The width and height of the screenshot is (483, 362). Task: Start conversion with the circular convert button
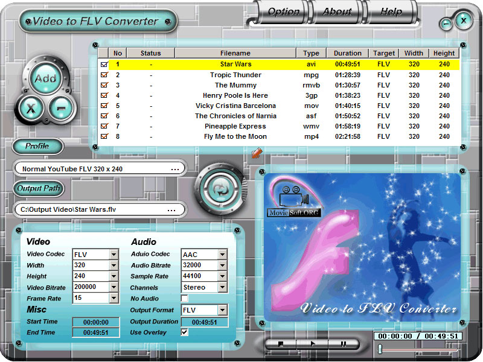pyautogui.click(x=222, y=188)
